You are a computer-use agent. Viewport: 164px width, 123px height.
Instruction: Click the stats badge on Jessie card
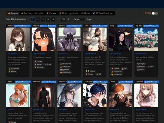click(x=126, y=82)
